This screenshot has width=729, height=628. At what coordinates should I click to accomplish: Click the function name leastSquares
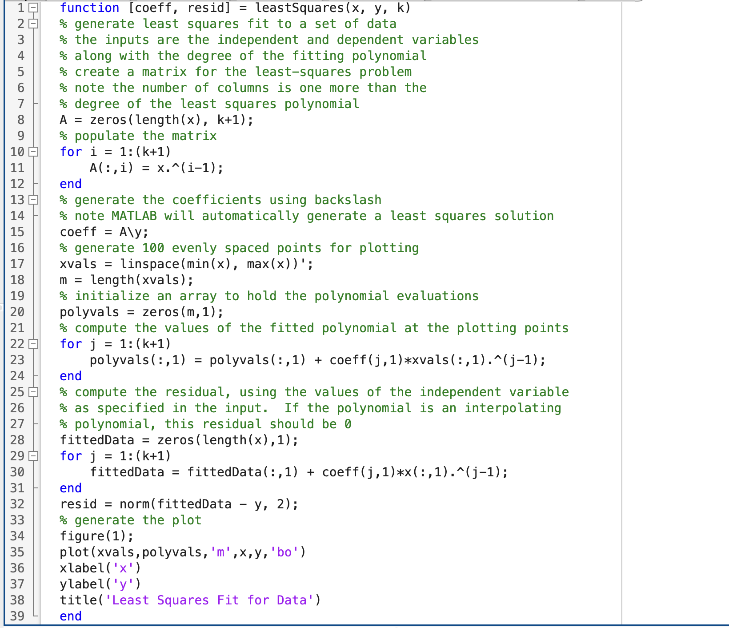point(300,8)
